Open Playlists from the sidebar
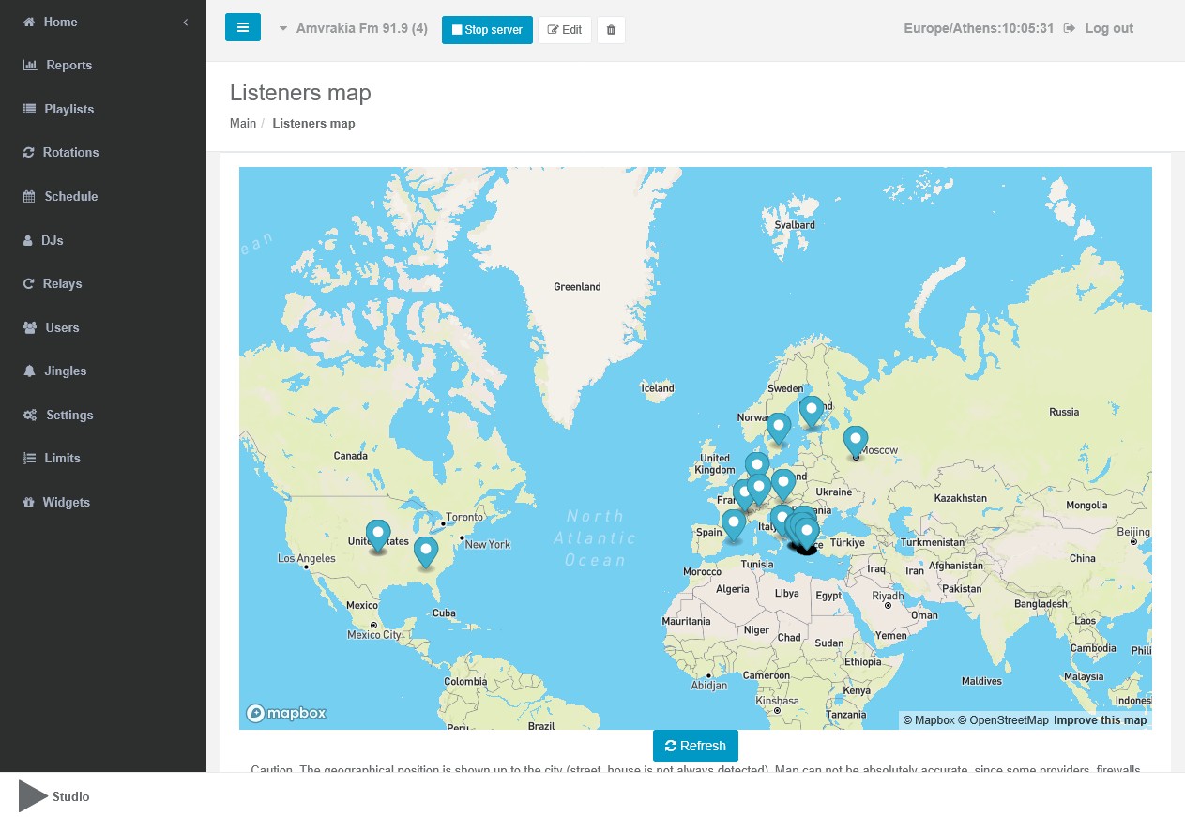1185x817 pixels. pyautogui.click(x=68, y=109)
